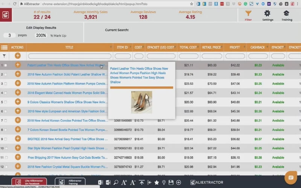The image size is (301, 188).
Task: Sort by the CASHBACK column header
Action: pos(258,47)
